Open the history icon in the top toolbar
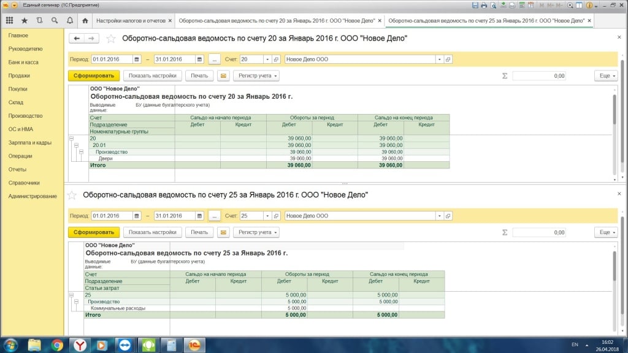Screen dimensions: 628x353 point(40,20)
